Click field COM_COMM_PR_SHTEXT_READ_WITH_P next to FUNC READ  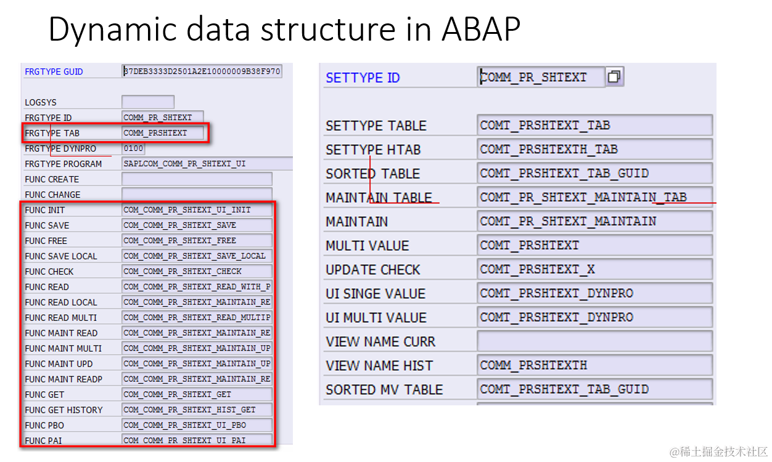click(x=197, y=287)
